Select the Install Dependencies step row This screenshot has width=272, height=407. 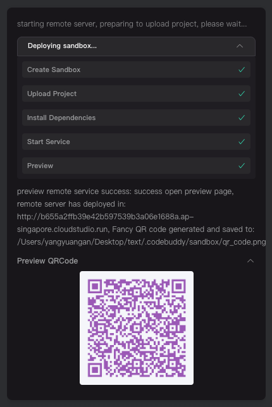(x=136, y=118)
